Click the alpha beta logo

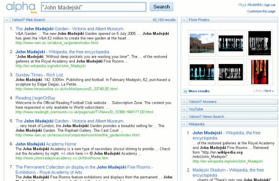pos(21,7)
